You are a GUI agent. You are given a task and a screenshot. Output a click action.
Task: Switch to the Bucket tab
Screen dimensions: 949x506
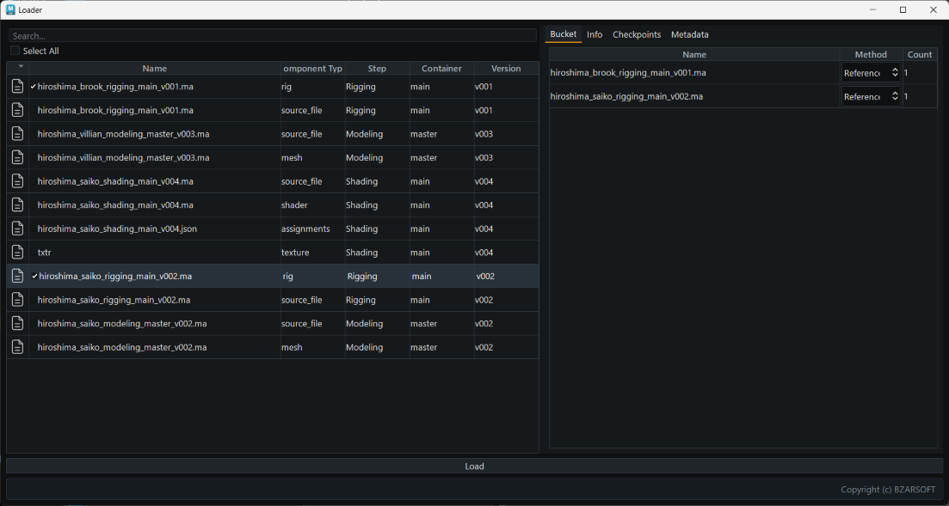click(563, 34)
